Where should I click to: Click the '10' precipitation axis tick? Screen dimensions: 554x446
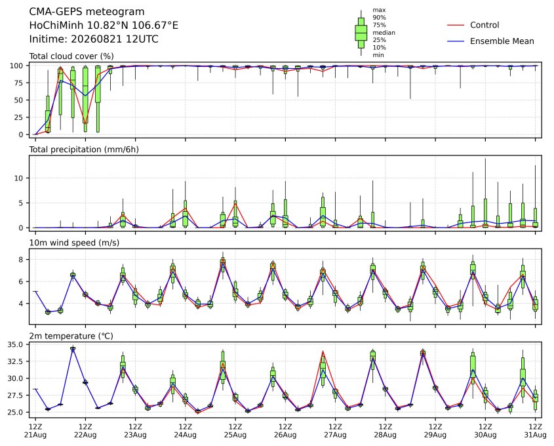coord(19,178)
